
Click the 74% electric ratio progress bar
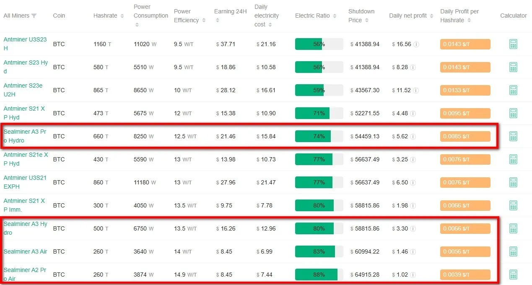click(319, 136)
